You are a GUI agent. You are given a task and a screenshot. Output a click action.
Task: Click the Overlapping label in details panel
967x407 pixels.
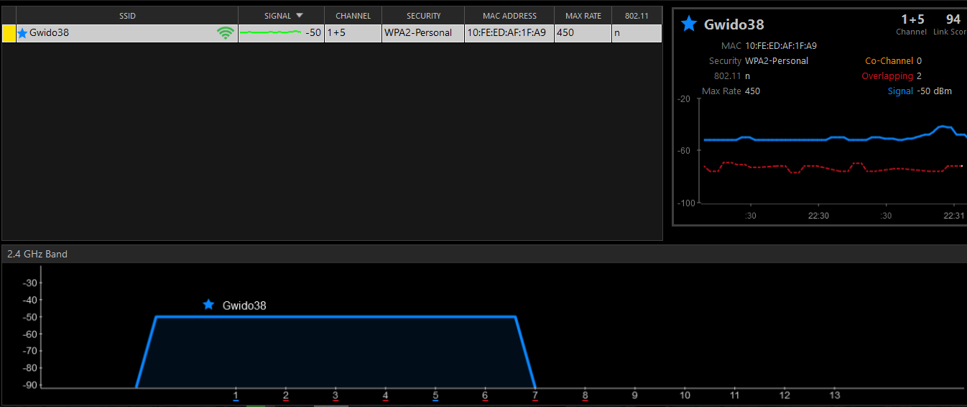tap(887, 76)
